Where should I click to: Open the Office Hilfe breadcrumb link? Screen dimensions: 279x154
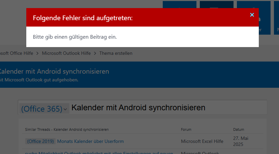tap(17, 53)
